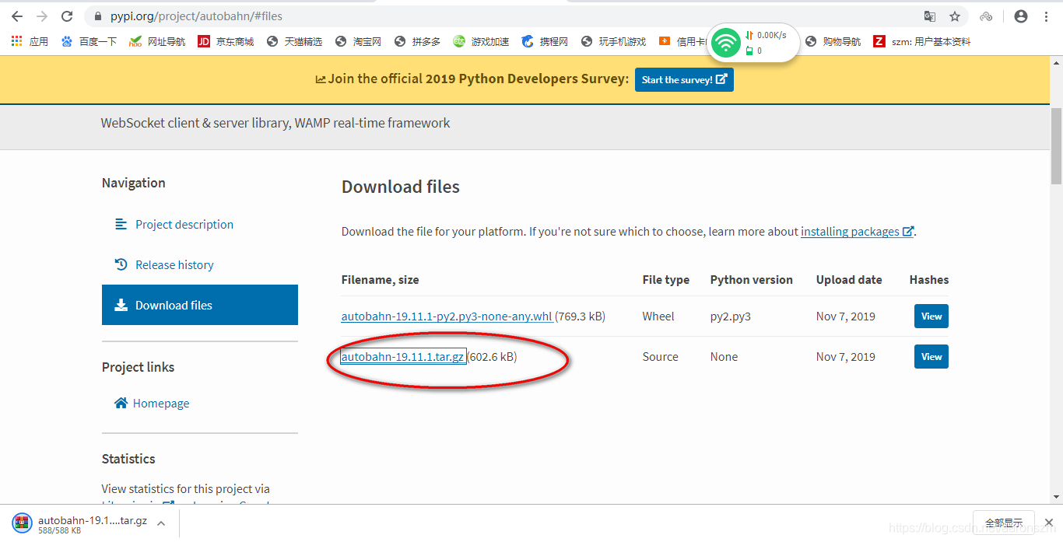The height and width of the screenshot is (542, 1063).
Task: Click the translate page icon in address bar
Action: click(x=929, y=16)
